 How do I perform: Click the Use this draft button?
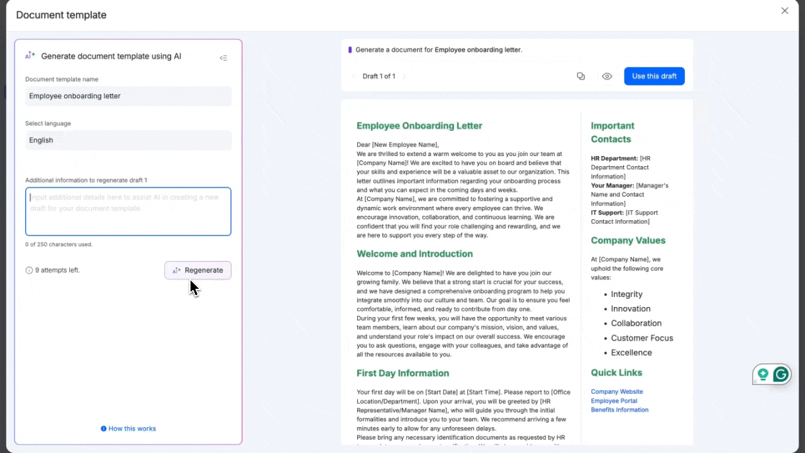[654, 76]
